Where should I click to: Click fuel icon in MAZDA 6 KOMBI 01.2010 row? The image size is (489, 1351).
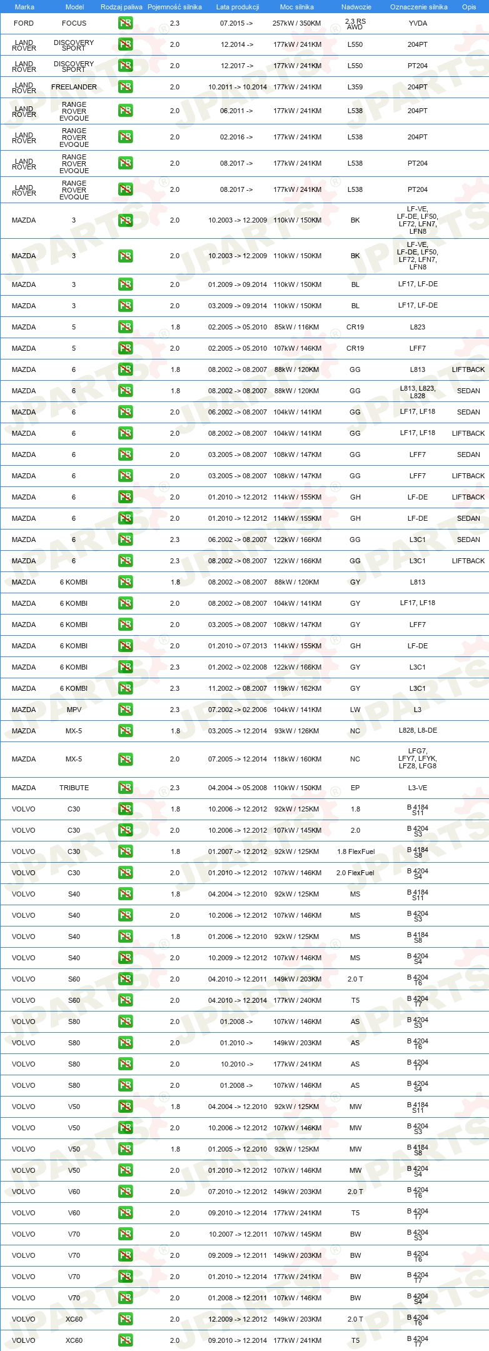(125, 646)
